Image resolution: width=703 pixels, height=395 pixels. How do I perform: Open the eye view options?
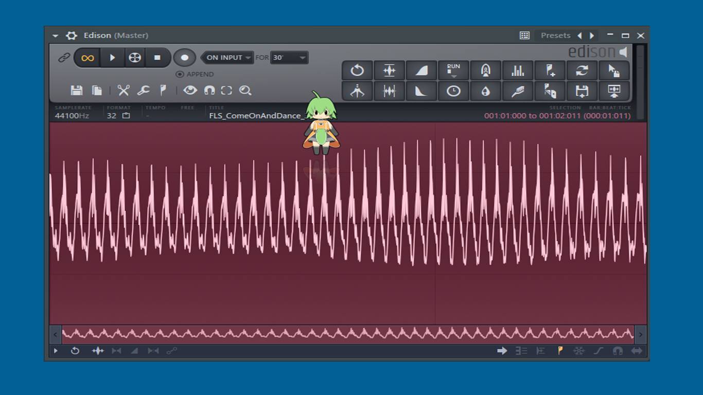pos(190,91)
